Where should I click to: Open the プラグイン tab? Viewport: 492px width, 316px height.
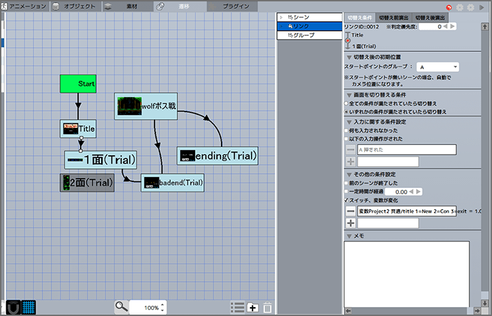235,6
